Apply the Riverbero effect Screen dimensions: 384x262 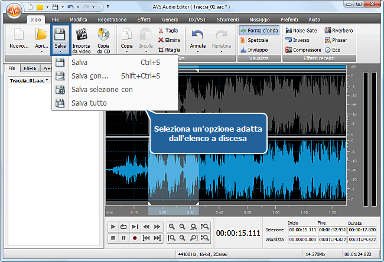click(339, 31)
